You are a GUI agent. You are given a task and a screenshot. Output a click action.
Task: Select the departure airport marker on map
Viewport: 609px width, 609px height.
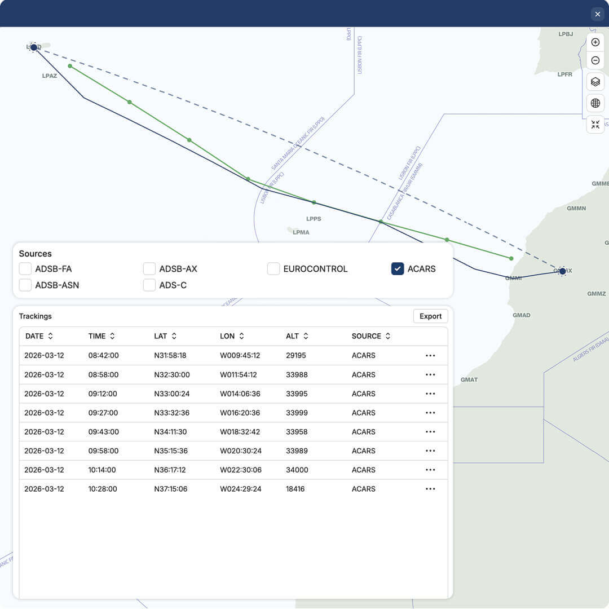click(x=34, y=47)
